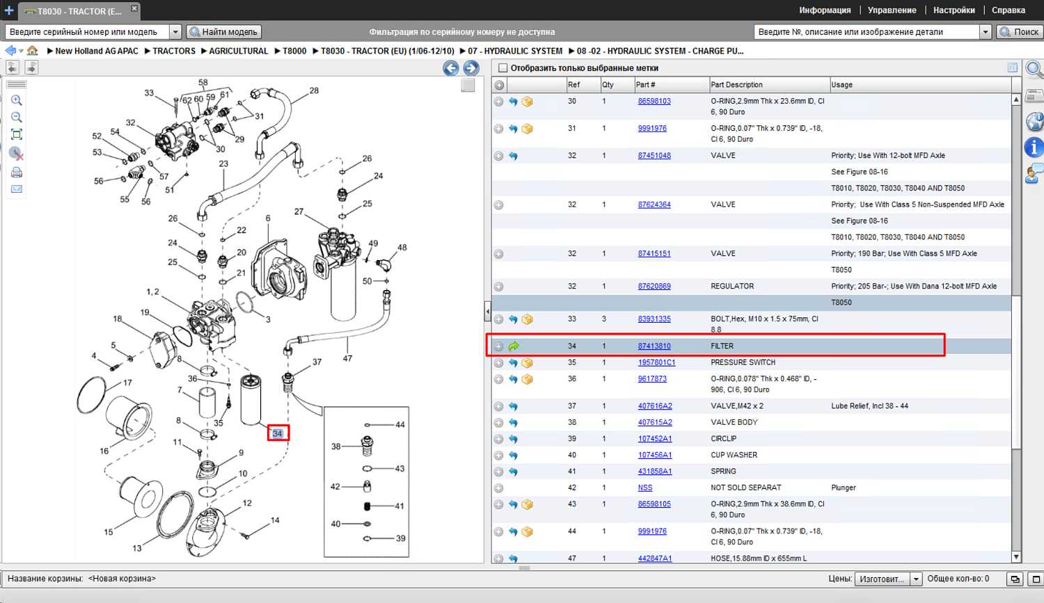
Task: Click the blue arrow on the SPRING row
Action: [x=513, y=472]
